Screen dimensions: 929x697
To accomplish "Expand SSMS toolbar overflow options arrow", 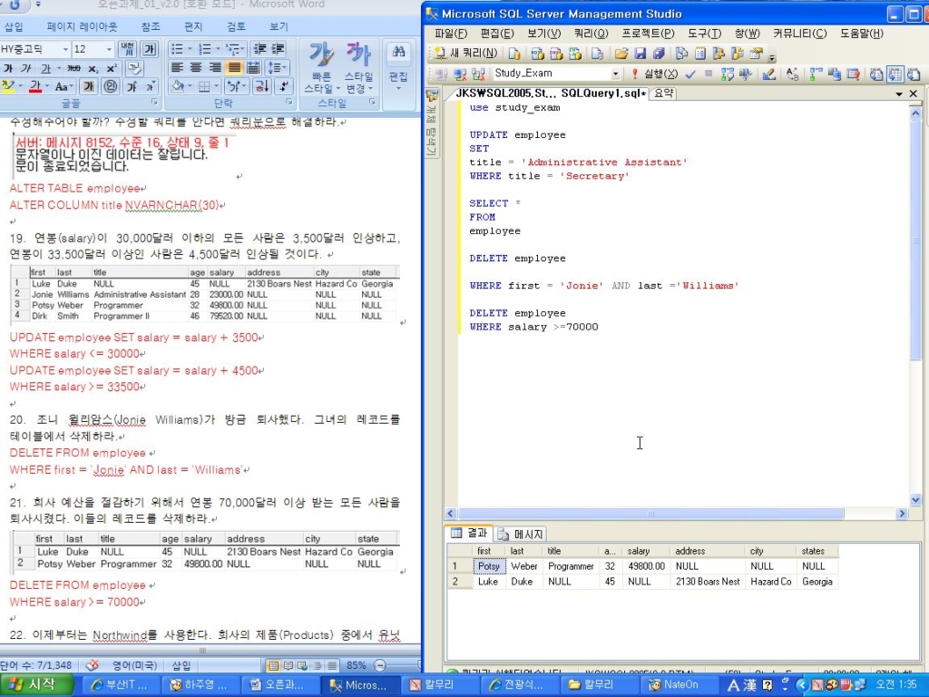I will click(772, 57).
